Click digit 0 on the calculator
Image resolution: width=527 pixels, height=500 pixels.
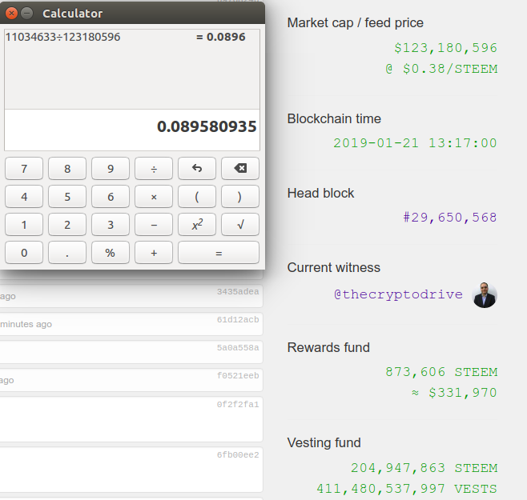[x=24, y=253]
